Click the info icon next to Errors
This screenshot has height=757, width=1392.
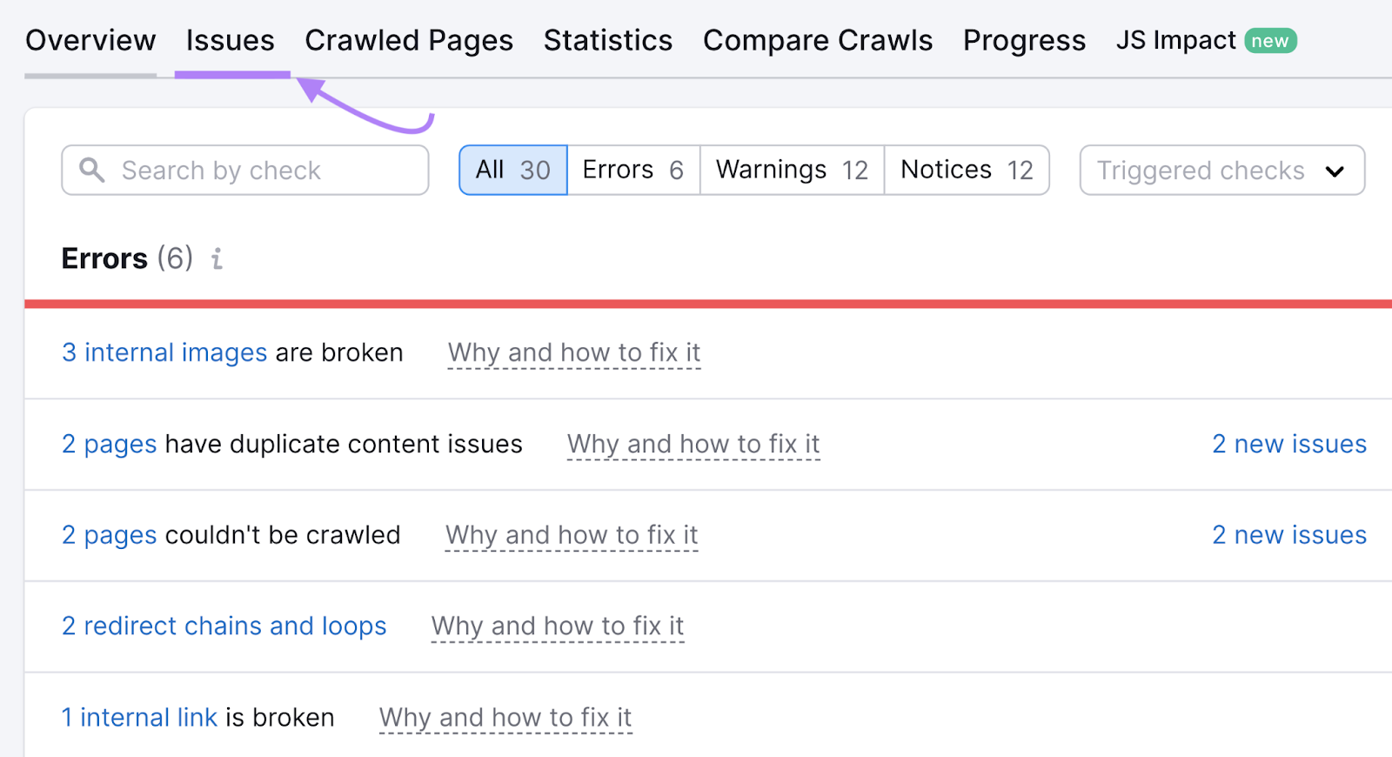pos(216,258)
